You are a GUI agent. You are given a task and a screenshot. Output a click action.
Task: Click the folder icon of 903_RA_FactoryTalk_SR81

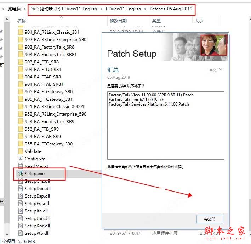click(x=21, y=54)
